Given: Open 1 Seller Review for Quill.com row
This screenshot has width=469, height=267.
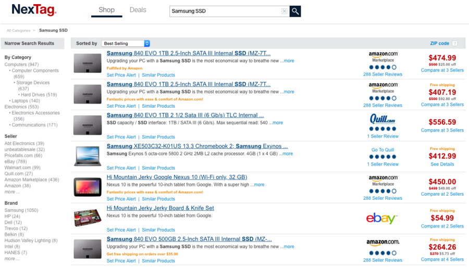Looking at the screenshot, I should tap(382, 136).
